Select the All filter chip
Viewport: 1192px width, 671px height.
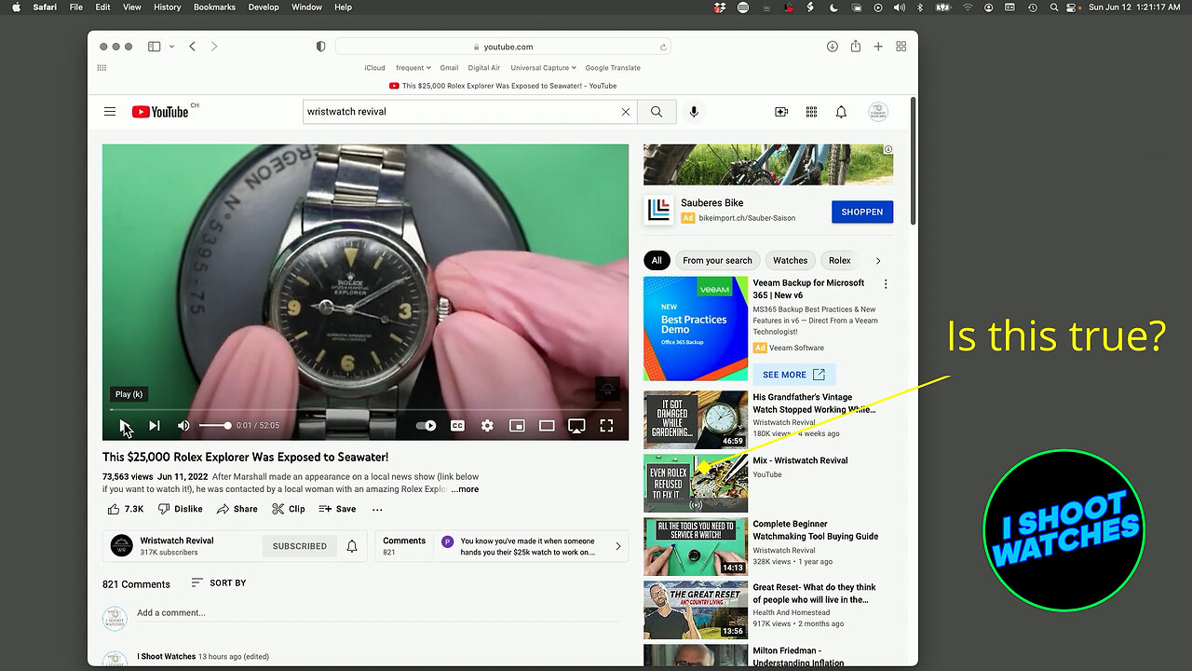657,261
